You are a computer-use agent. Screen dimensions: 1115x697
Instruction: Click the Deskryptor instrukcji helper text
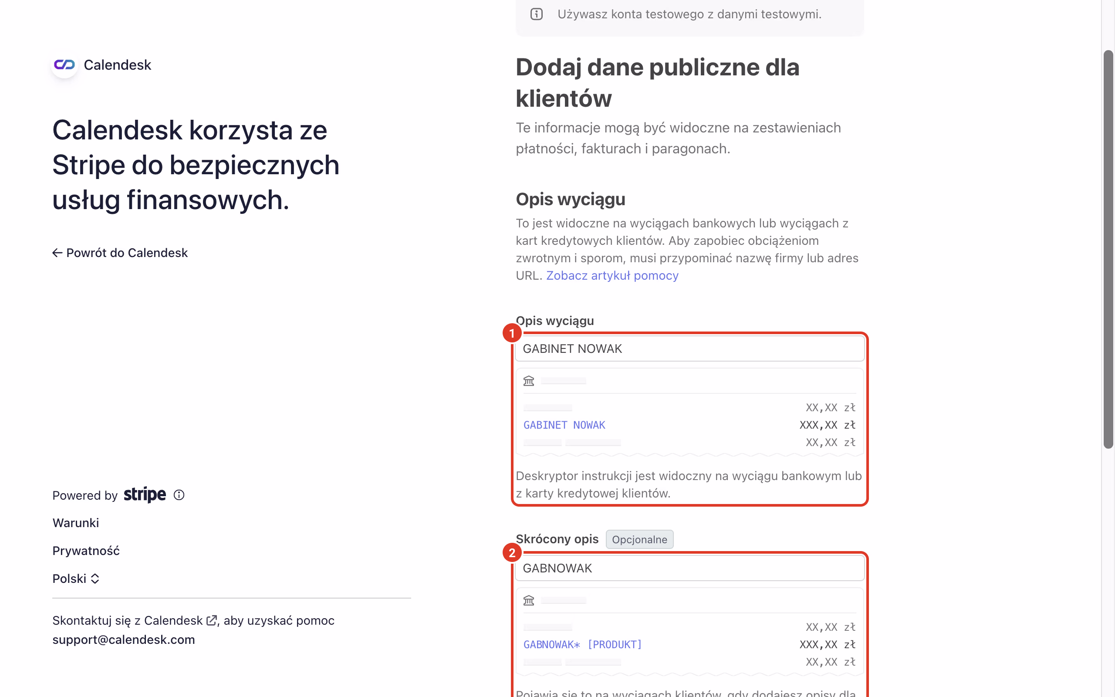point(689,484)
